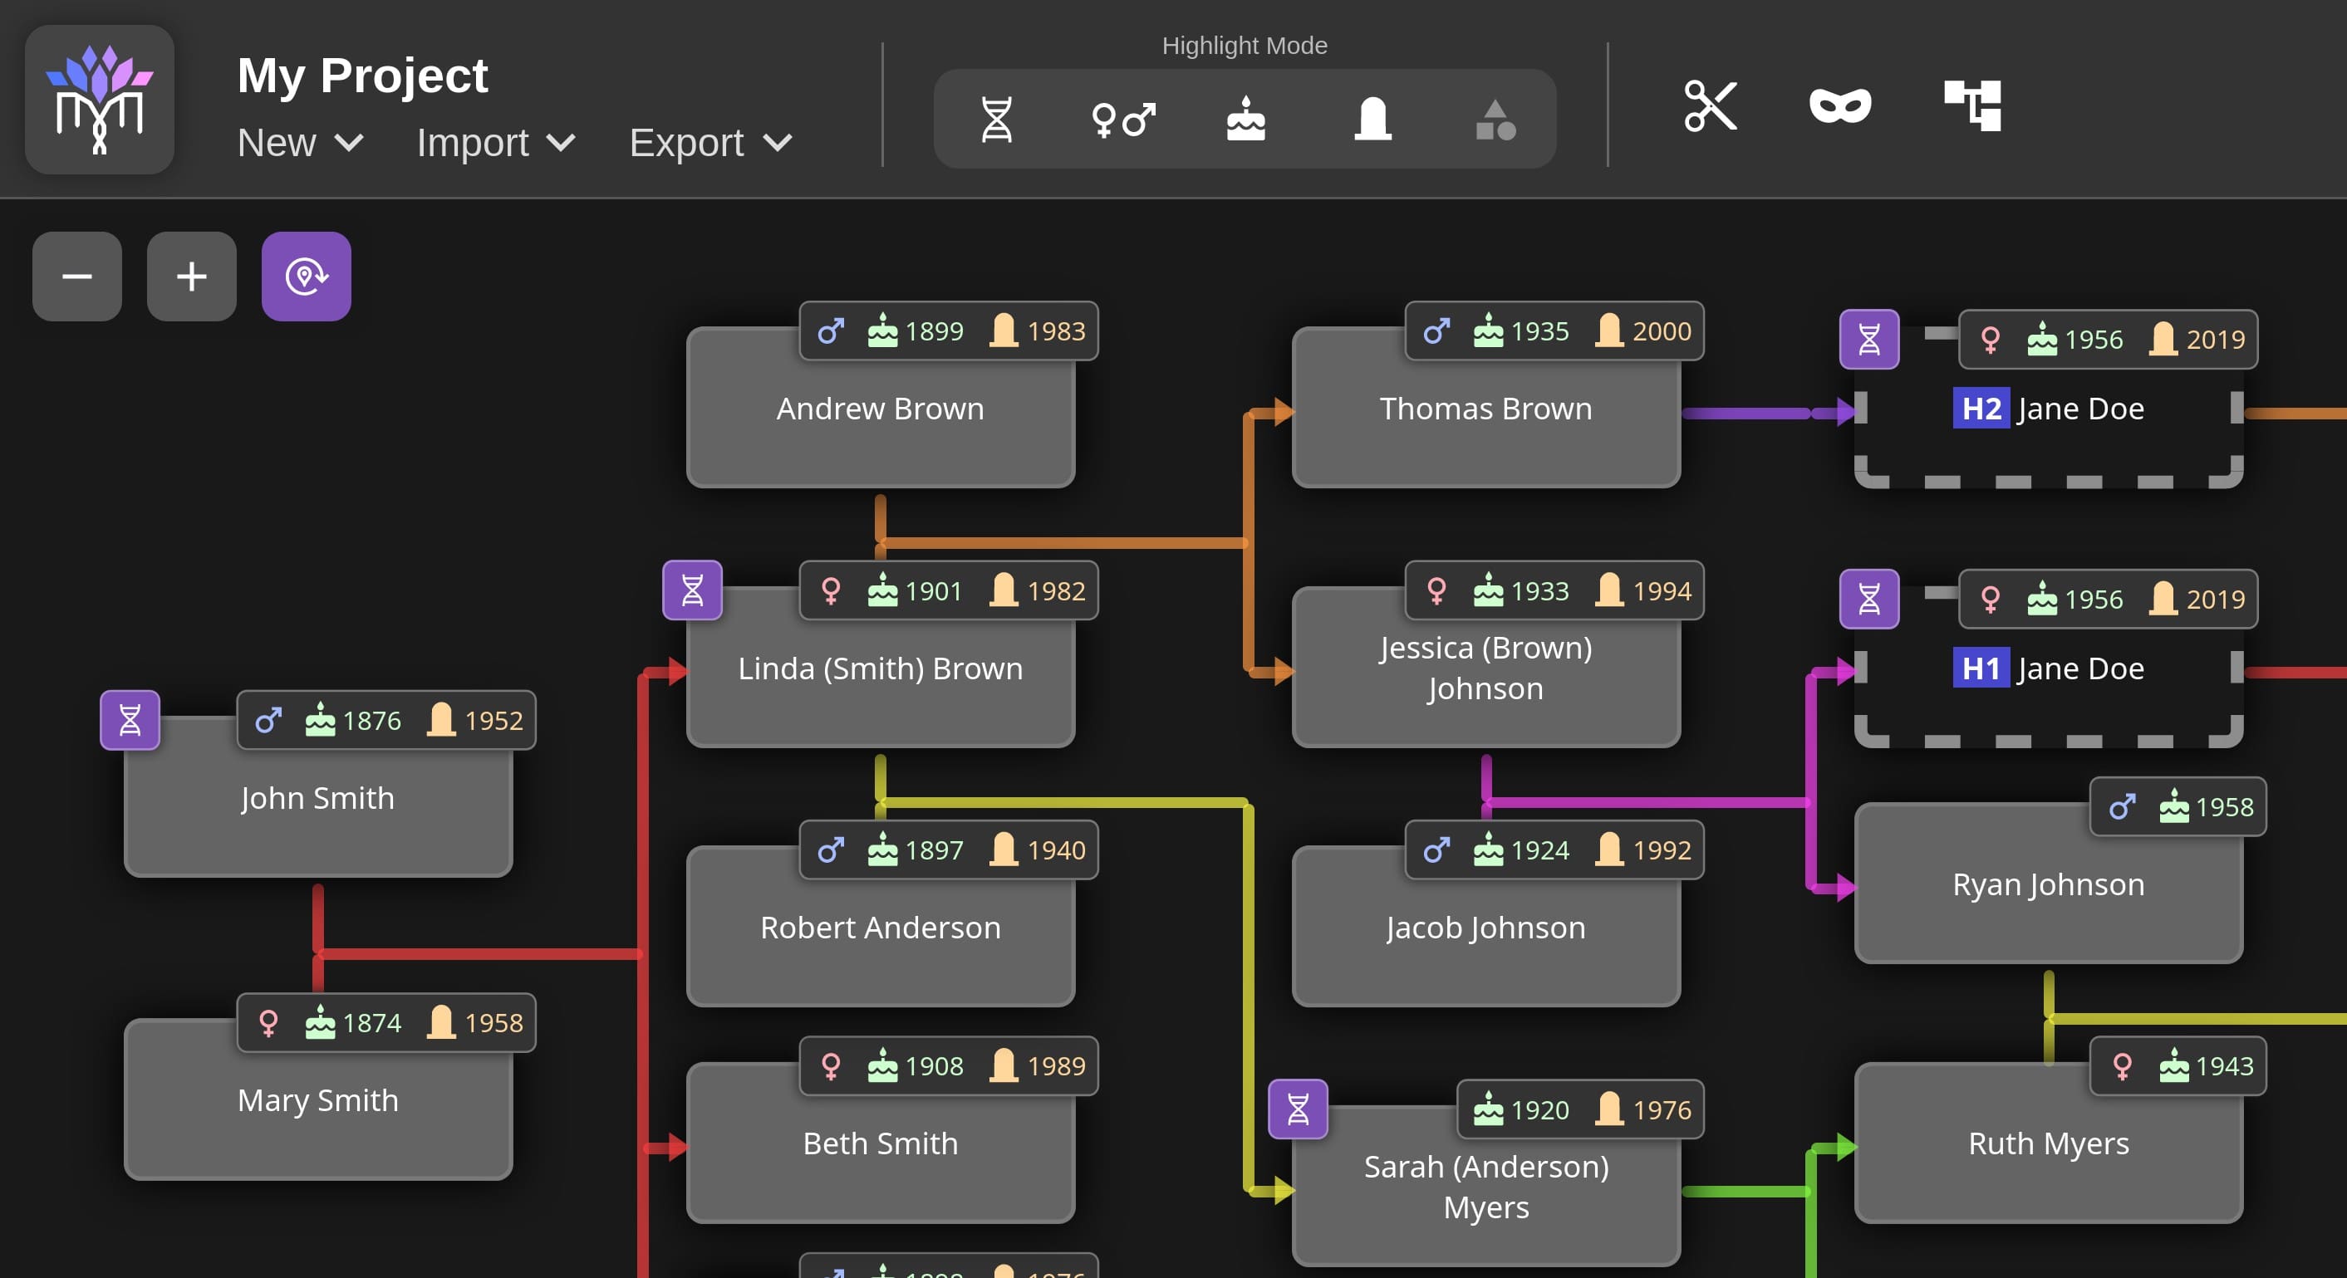
Task: Click DNA badge on Sarah (Anderson) Myers
Action: pyautogui.click(x=1298, y=1109)
